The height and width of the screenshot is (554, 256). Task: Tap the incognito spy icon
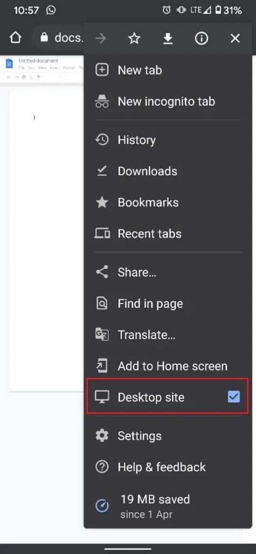pyautogui.click(x=102, y=101)
